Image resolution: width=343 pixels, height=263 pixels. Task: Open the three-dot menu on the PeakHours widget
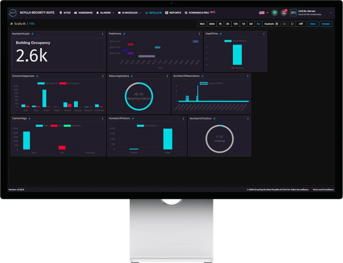pyautogui.click(x=200, y=33)
